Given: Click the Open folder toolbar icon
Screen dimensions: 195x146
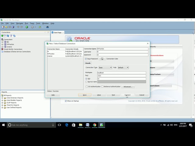Looking at the screenshot, I should pos(6,27).
